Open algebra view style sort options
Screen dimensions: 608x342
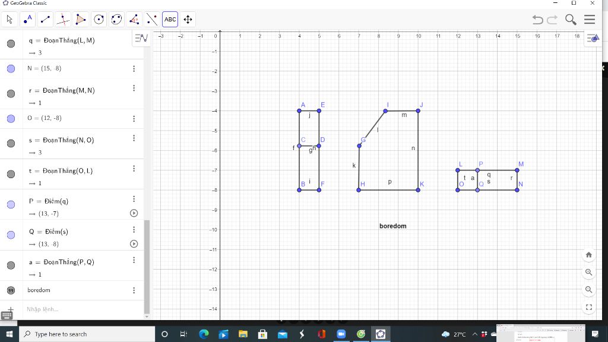[141, 38]
